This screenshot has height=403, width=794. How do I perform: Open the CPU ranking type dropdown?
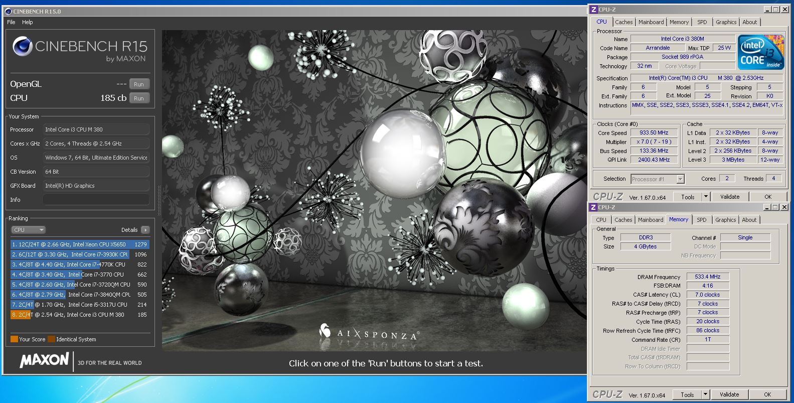pyautogui.click(x=29, y=230)
